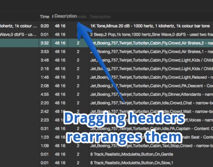Select the 2 Beep 2 Pop row
The width and height of the screenshot is (213, 167).
tap(106, 35)
